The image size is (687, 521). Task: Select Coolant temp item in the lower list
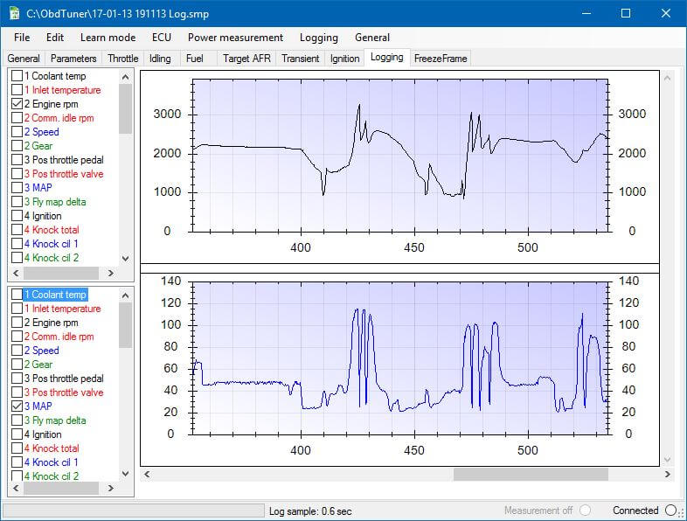tap(55, 295)
